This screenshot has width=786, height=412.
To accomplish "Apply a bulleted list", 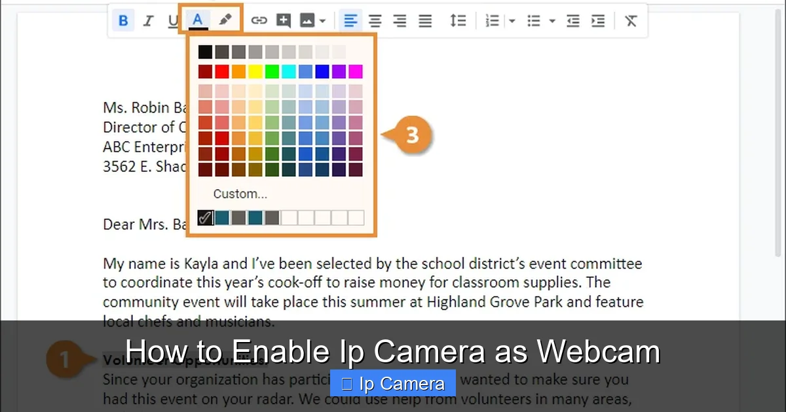I will 534,21.
